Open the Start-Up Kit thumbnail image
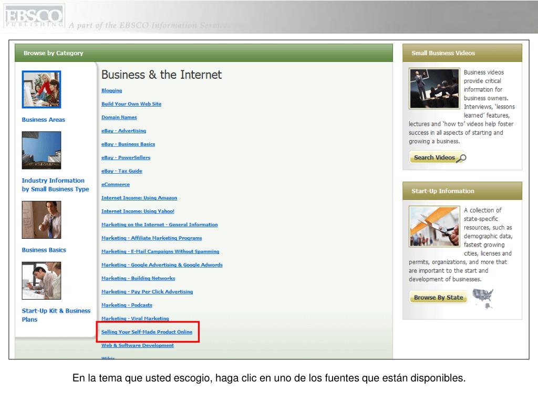The height and width of the screenshot is (403, 538). point(42,281)
